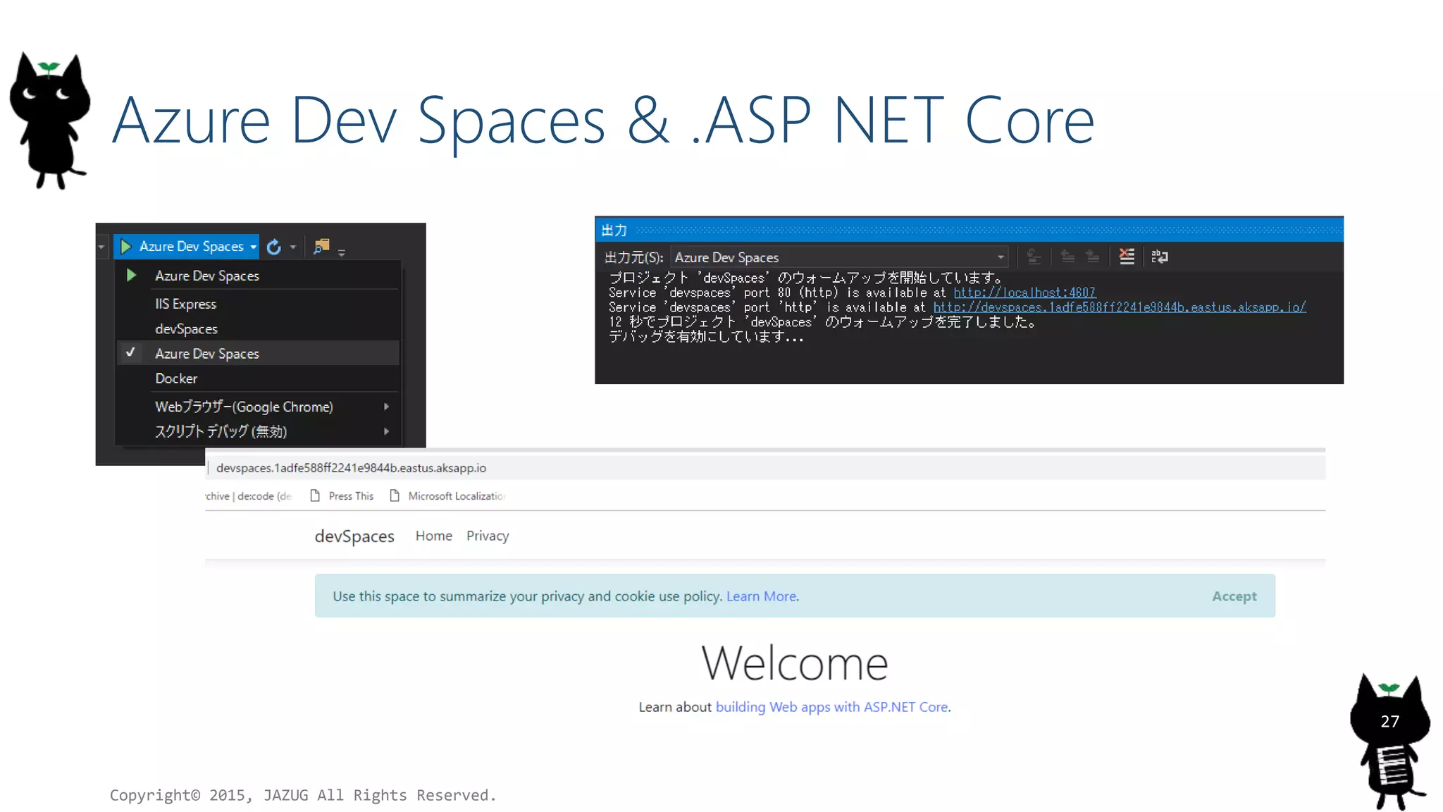This screenshot has width=1443, height=812.
Task: Click the Clear All output icon
Action: coord(1127,257)
